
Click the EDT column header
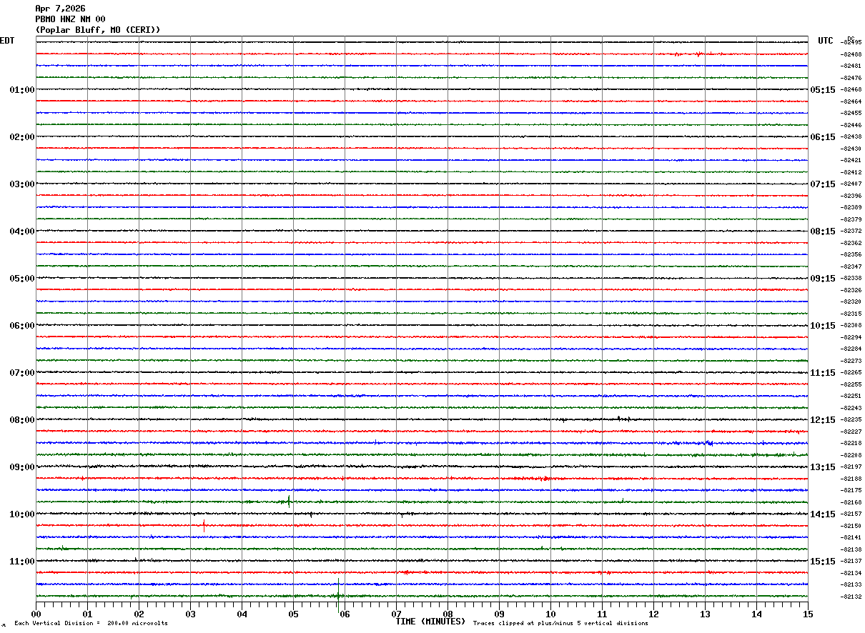(x=7, y=41)
